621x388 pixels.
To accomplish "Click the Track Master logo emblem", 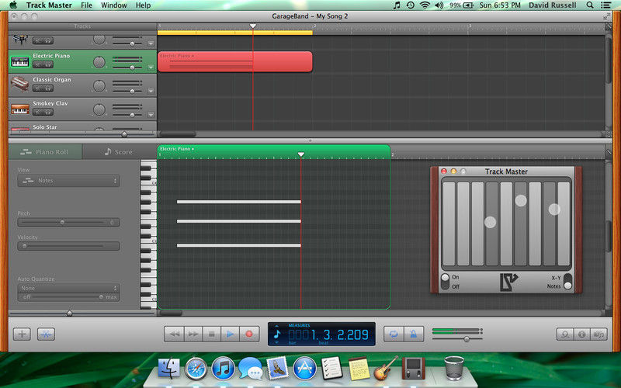I will click(x=508, y=282).
